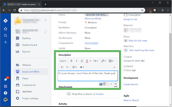Open the app switcher grid icon
Viewport: 172px width, 107px height.
click(5, 86)
